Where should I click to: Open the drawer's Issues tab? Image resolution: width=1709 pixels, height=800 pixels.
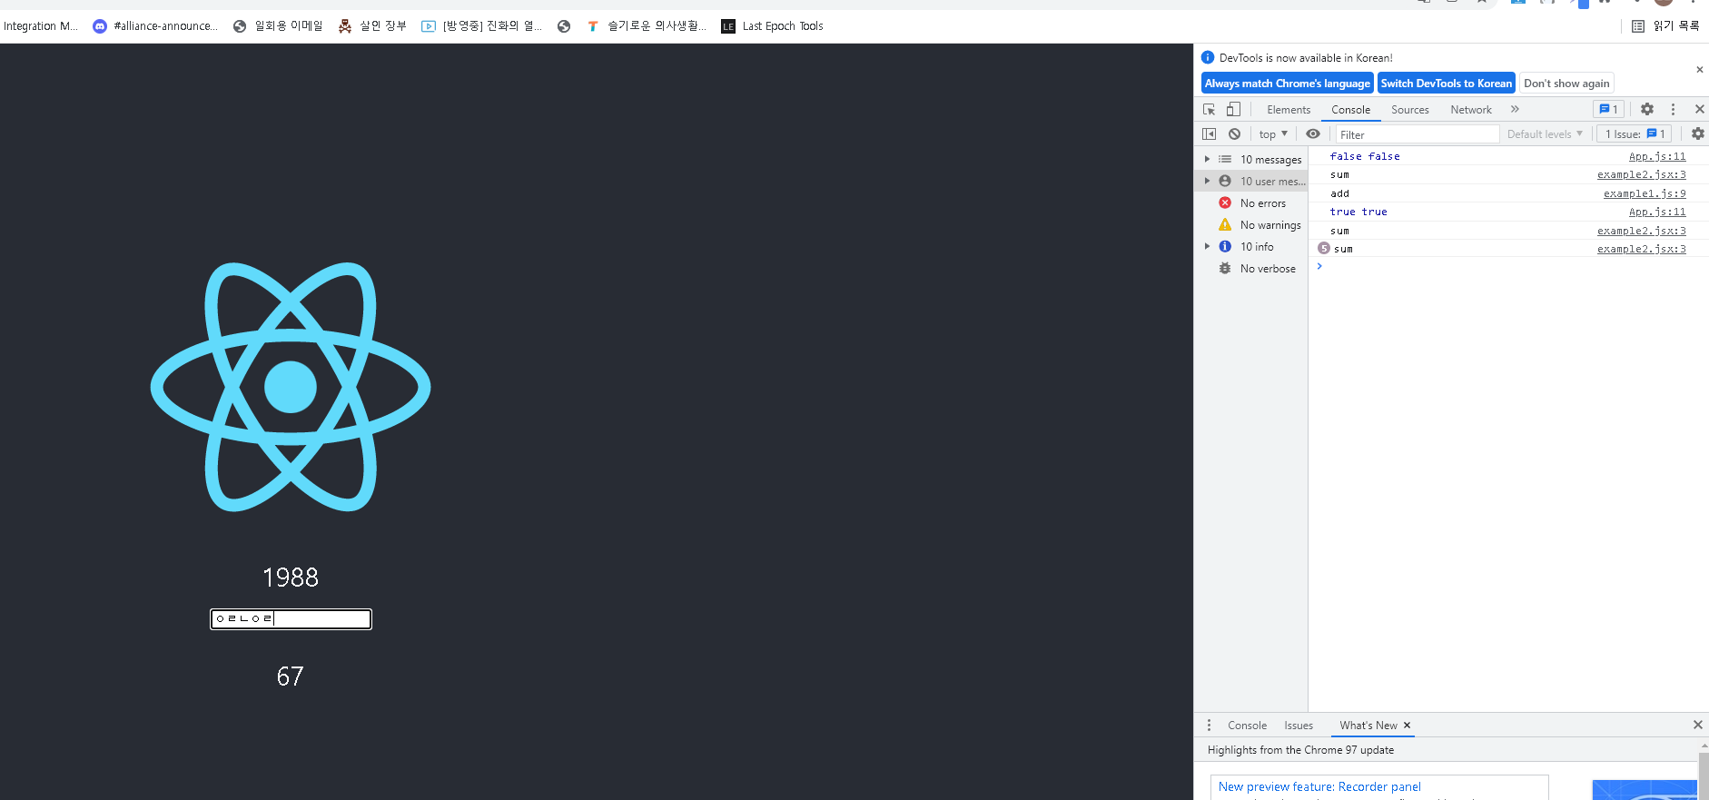coord(1299,725)
